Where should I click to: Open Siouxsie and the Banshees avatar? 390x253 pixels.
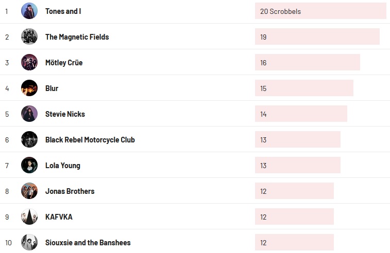click(x=29, y=242)
